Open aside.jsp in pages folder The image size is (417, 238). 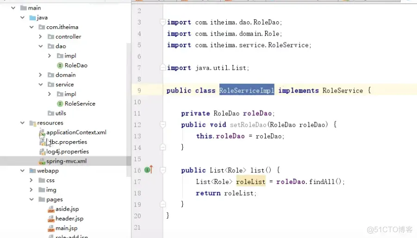tap(67, 209)
